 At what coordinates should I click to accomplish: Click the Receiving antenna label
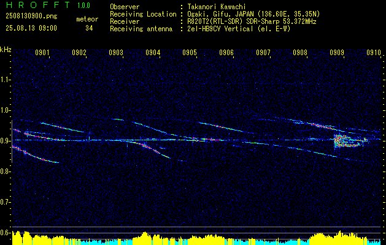click(141, 29)
